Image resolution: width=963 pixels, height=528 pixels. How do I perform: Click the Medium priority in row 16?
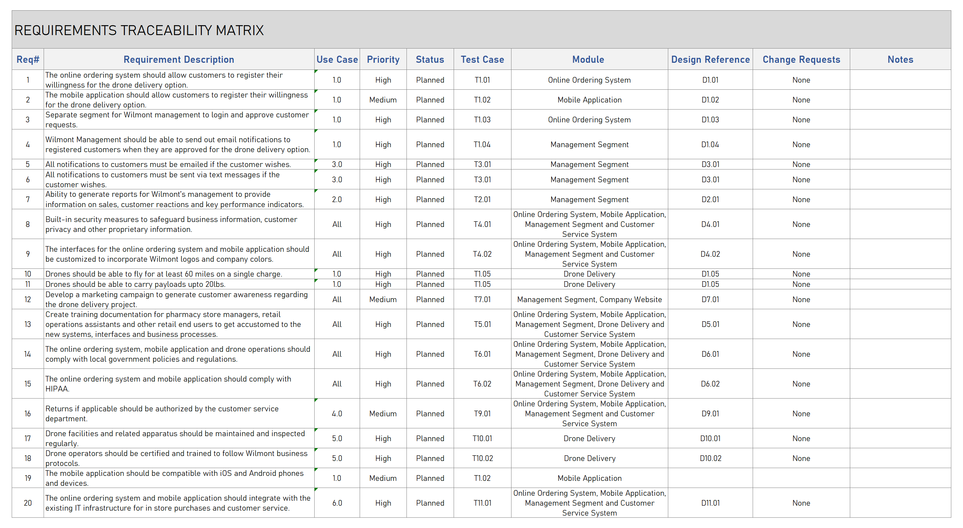coord(383,414)
